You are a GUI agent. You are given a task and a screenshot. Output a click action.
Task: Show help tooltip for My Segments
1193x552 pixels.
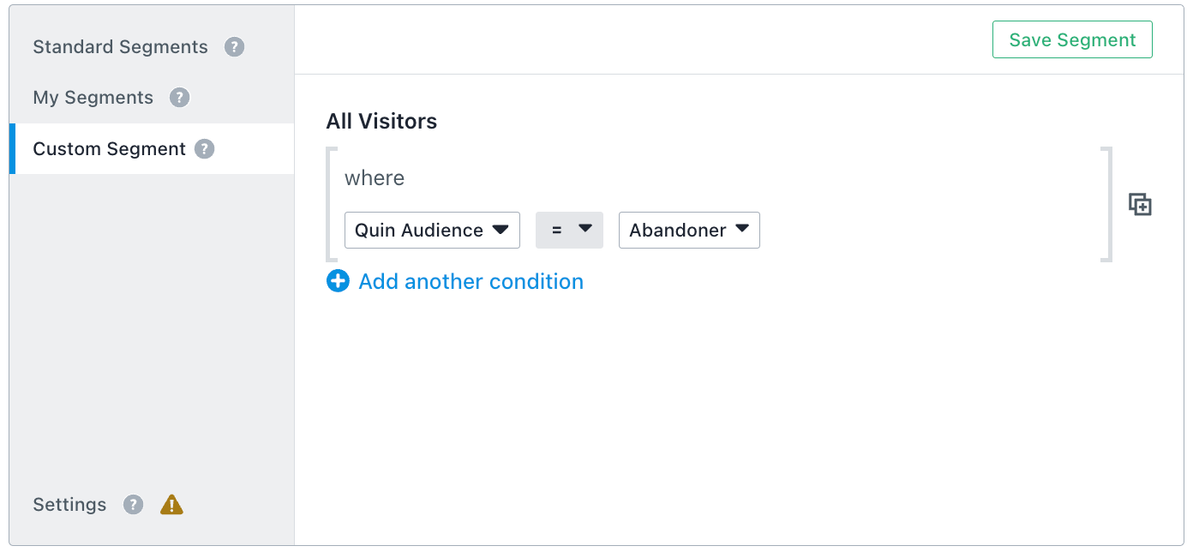coord(179,98)
